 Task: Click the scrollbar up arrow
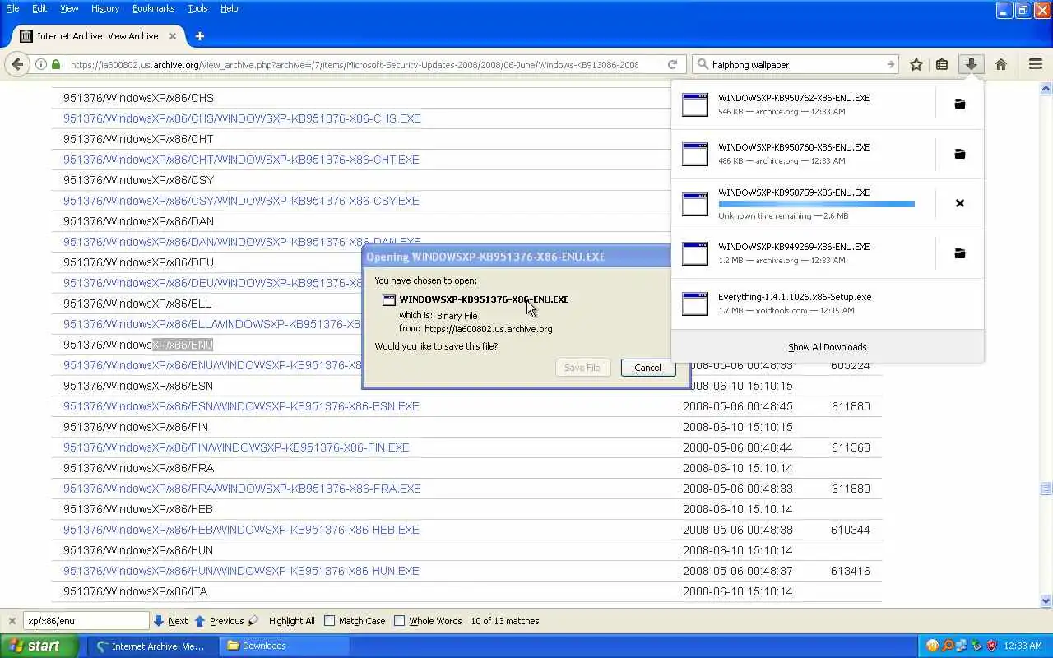coord(1046,88)
